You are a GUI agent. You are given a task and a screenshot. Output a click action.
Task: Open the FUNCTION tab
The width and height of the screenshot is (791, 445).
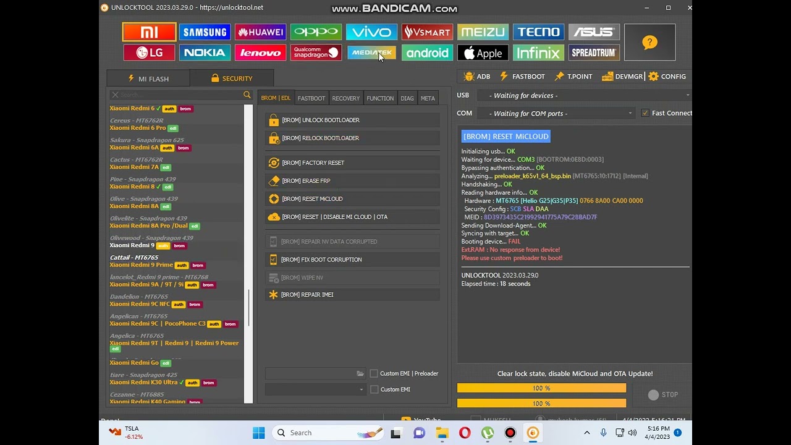[x=380, y=98]
